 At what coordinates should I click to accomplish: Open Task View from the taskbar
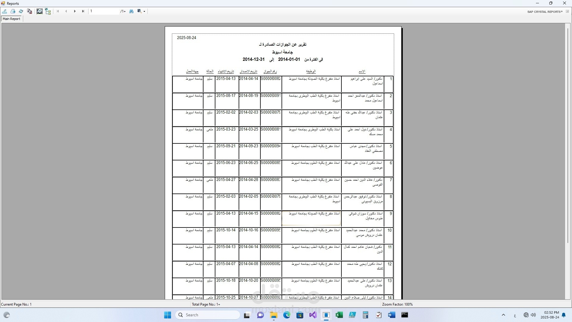247,315
